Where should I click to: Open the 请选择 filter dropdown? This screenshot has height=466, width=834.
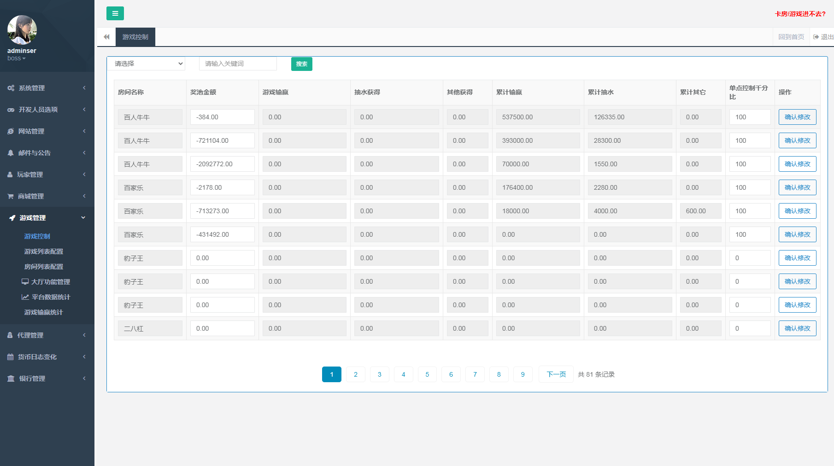146,64
